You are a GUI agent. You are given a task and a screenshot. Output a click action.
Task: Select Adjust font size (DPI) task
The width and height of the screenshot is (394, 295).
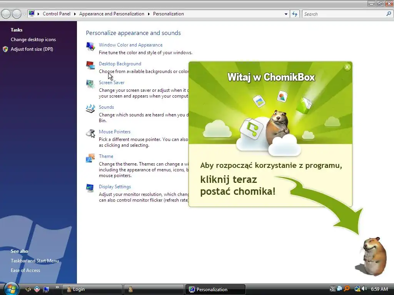point(32,49)
